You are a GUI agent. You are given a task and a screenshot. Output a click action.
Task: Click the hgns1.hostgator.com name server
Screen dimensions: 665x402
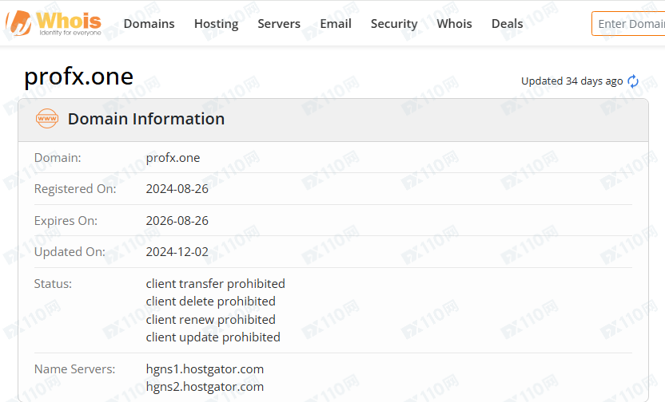(x=205, y=369)
